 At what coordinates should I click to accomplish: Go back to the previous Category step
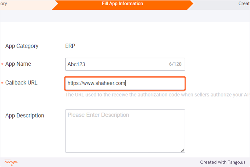(16, 4)
